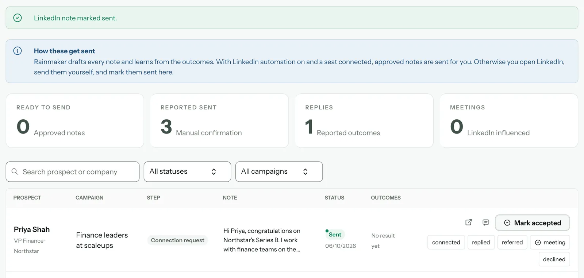Select the Priya Shah prospect name
The height and width of the screenshot is (278, 584).
(x=32, y=229)
